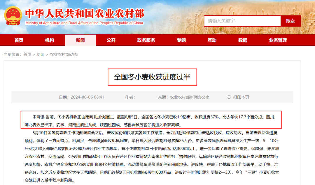
Task: Click the article title 全国冬小麦收获进度过半
Action: coord(153,77)
